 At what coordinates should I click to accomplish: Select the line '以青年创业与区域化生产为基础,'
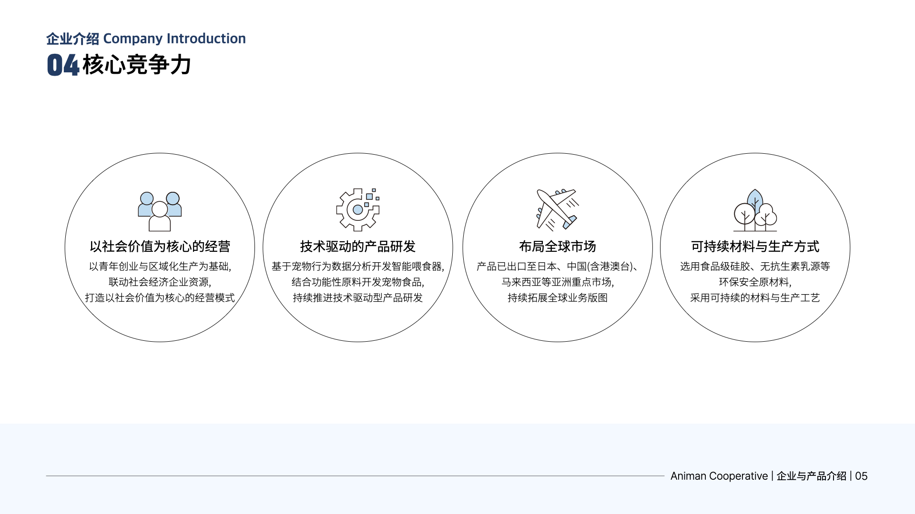(160, 267)
